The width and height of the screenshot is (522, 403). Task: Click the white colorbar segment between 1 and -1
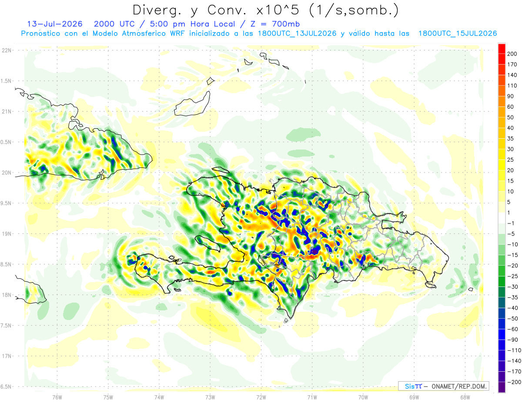(x=502, y=218)
